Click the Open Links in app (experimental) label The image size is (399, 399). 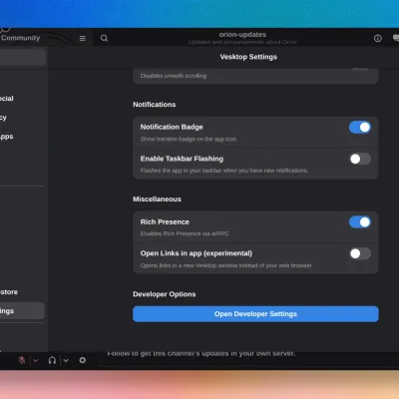coord(197,253)
